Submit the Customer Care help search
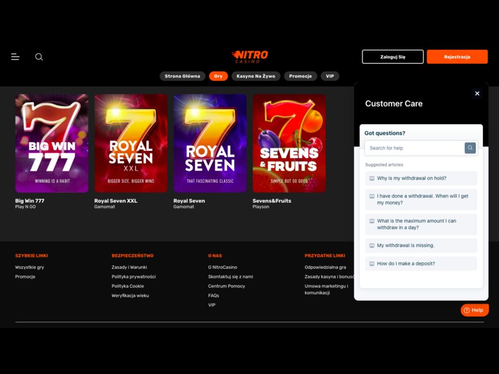 pyautogui.click(x=470, y=148)
